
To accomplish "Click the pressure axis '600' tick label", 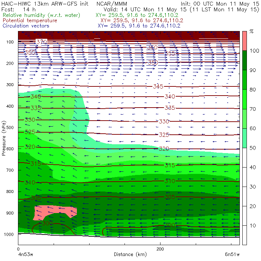I will click(10, 148).
